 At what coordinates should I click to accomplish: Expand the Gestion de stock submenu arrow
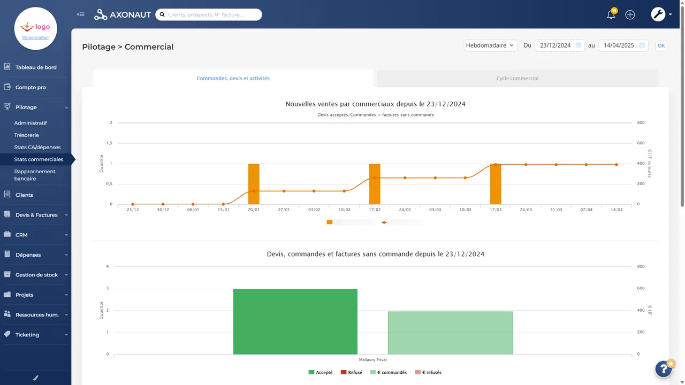point(66,275)
